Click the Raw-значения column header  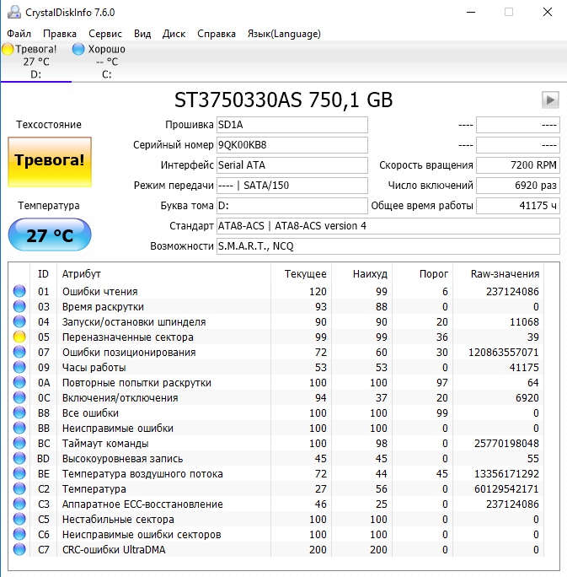point(499,274)
